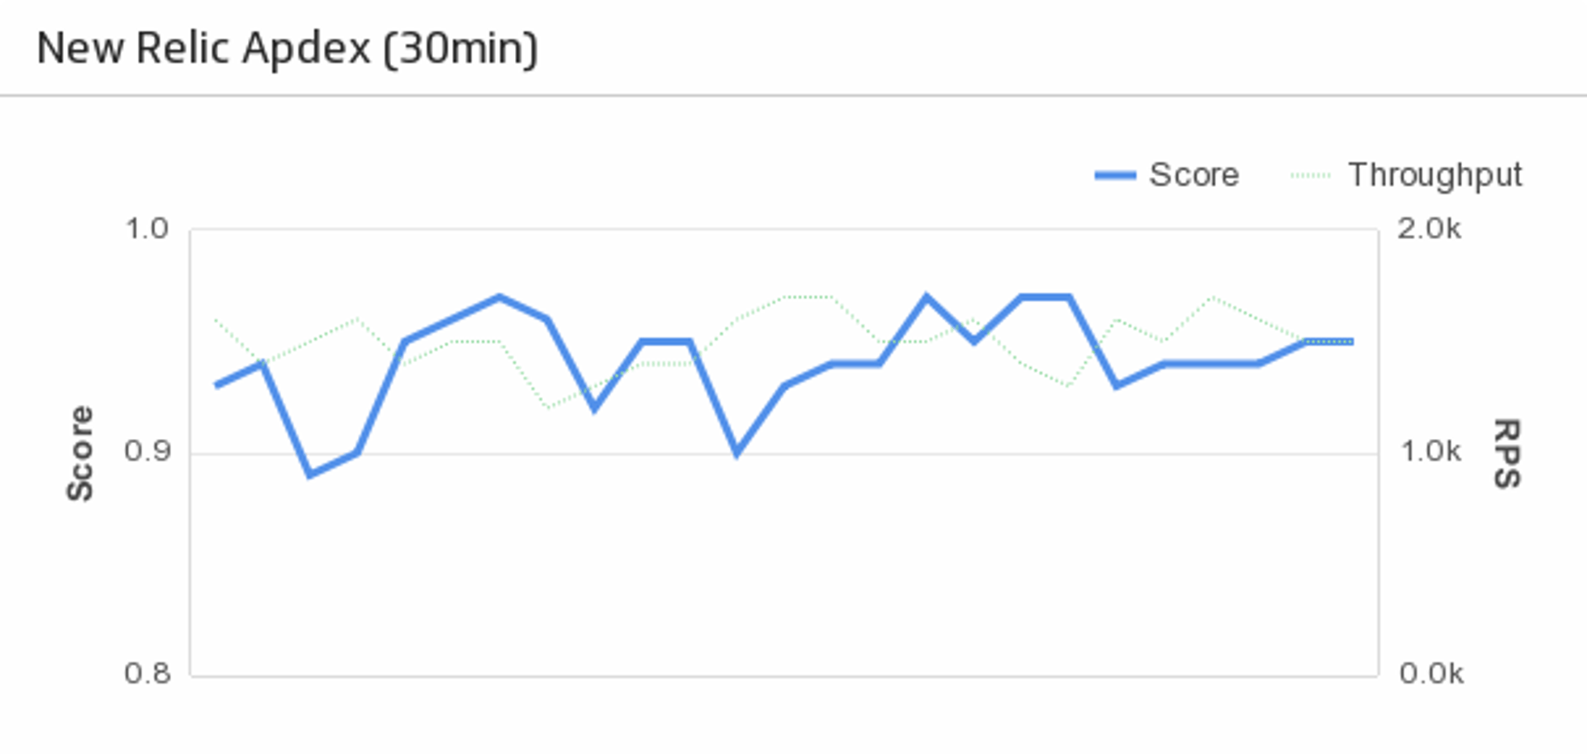Screen dimensions: 1587x754
Task: Click the dotted green Throughput legend swatch
Action: pyautogui.click(x=1310, y=175)
